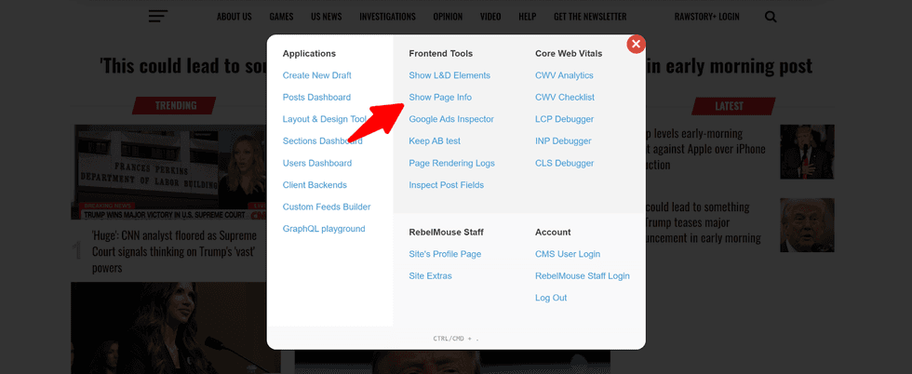Open the CNN analyst Supreme Court headline

tap(175, 252)
